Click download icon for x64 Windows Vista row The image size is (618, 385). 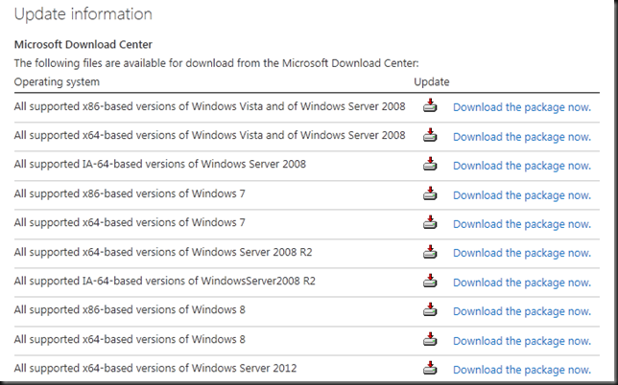[430, 135]
